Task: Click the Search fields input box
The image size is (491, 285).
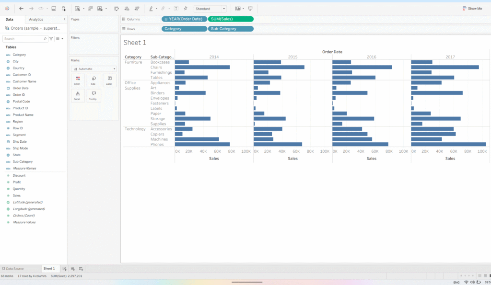Action: click(x=24, y=39)
